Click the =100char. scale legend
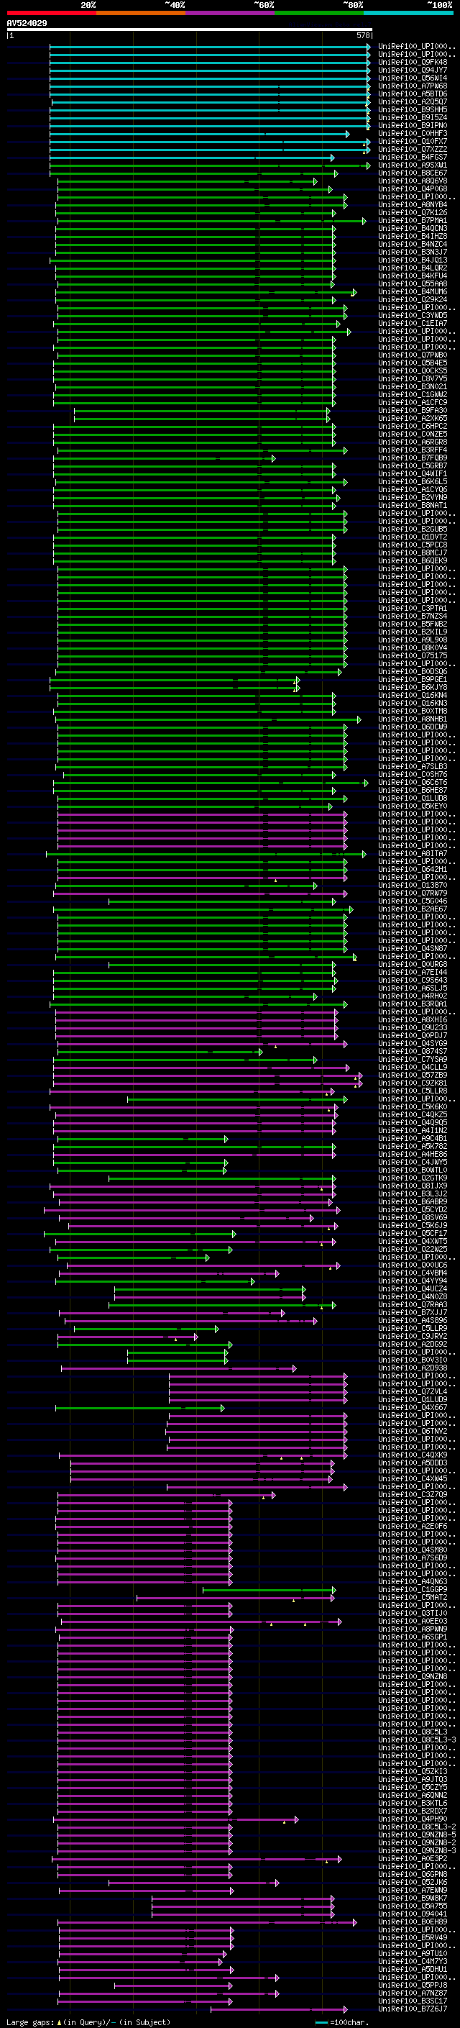The image size is (460, 2028). point(342,2022)
